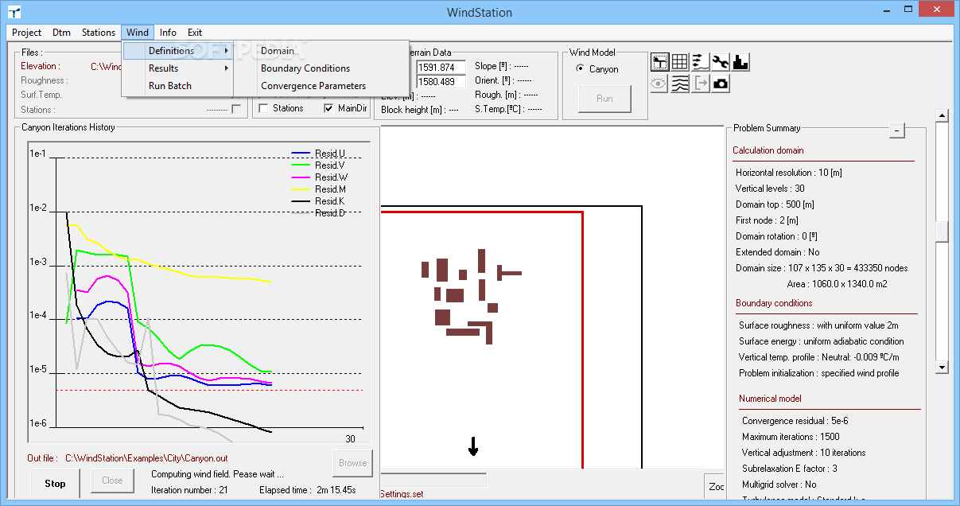Click the grid toolbar icon
This screenshot has width=960, height=506.
click(x=680, y=62)
